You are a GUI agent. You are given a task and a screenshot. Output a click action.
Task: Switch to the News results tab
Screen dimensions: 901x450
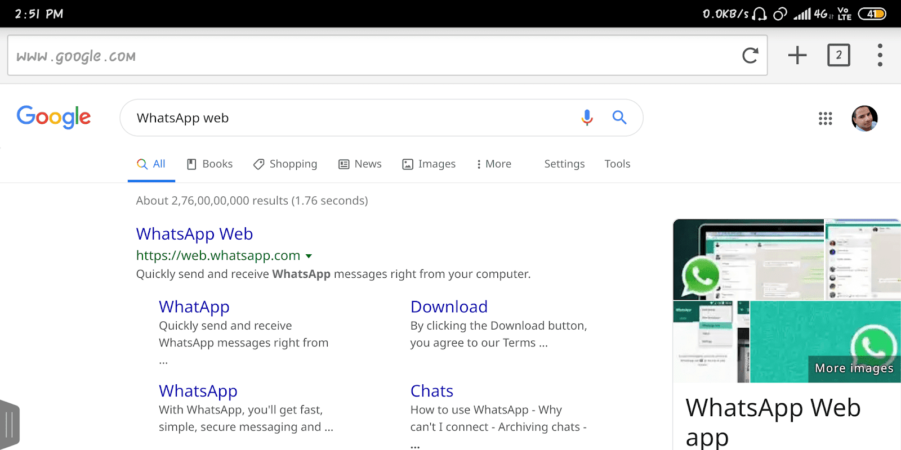coord(360,164)
